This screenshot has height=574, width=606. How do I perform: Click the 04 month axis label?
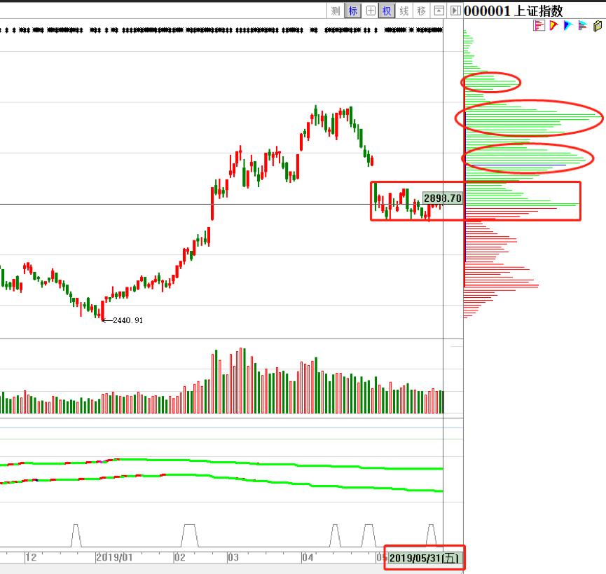pos(308,557)
